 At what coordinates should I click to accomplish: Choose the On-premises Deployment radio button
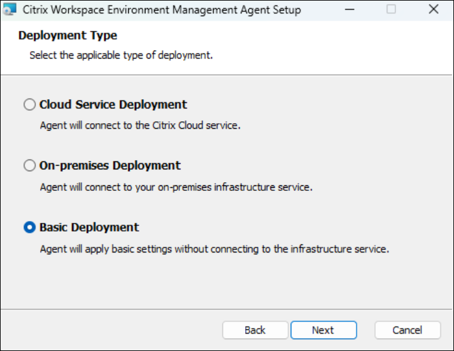pos(30,166)
